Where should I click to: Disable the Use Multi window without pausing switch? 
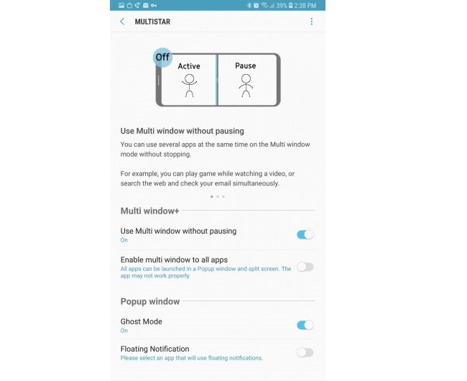tap(305, 234)
